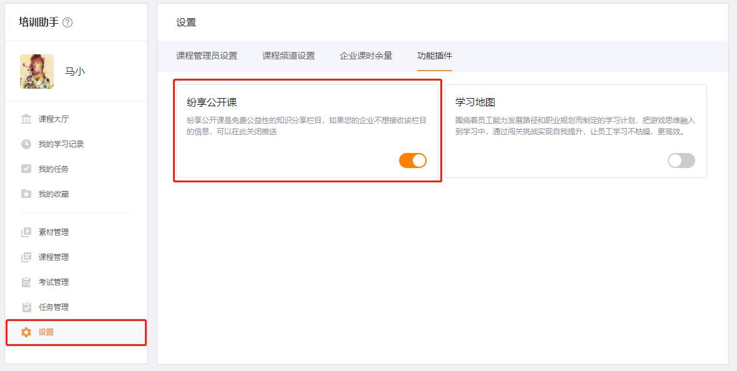Click the 课程管理 stacked list icon
This screenshot has height=371, width=737.
[26, 257]
